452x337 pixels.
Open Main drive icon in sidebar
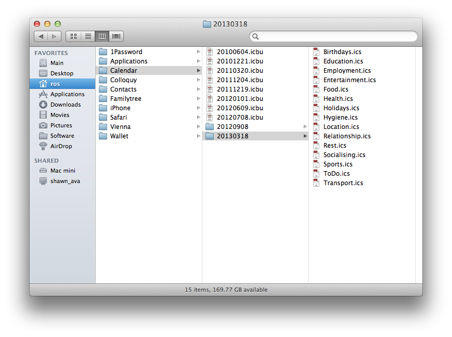[43, 63]
